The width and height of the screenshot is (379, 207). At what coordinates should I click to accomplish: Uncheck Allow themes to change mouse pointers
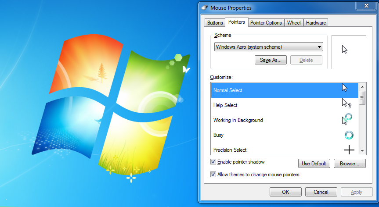tap(213, 174)
